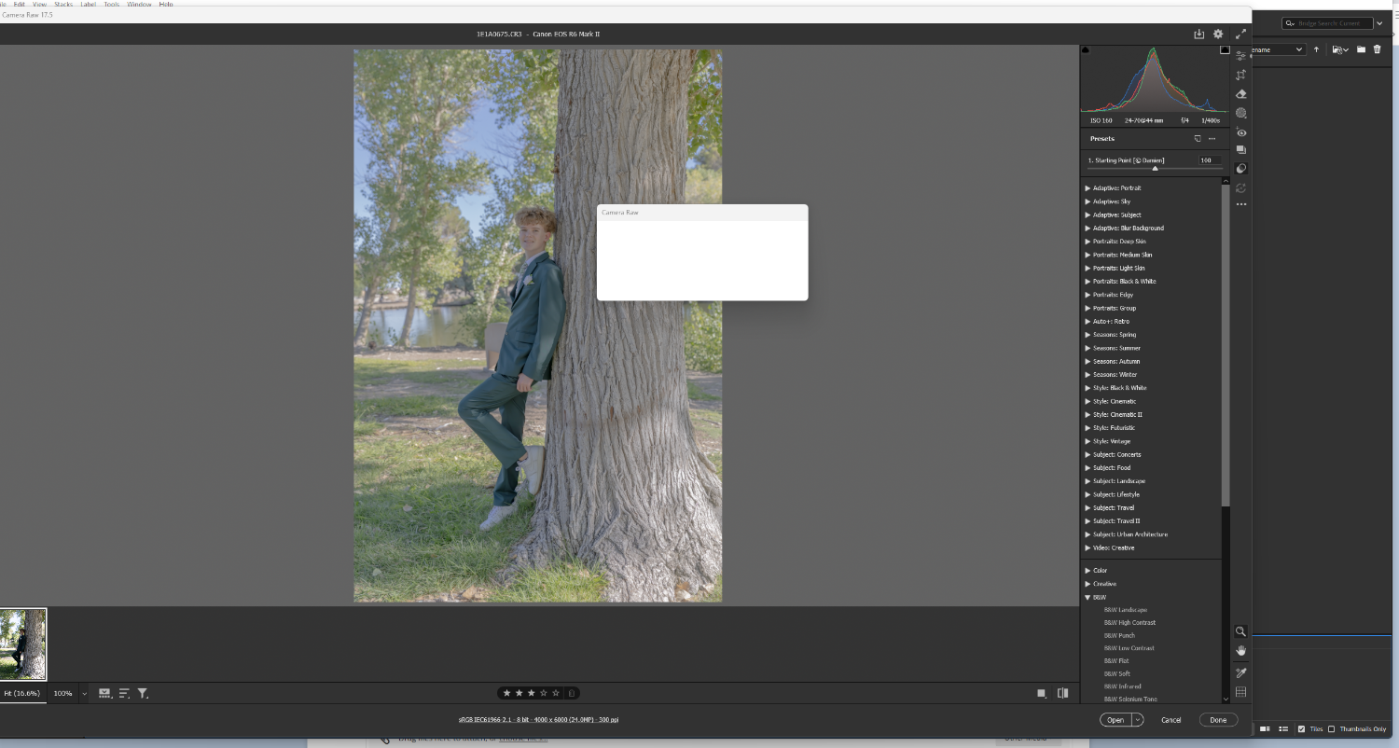Select the Crop tool in right toolbar
The image size is (1399, 748).
pos(1240,75)
